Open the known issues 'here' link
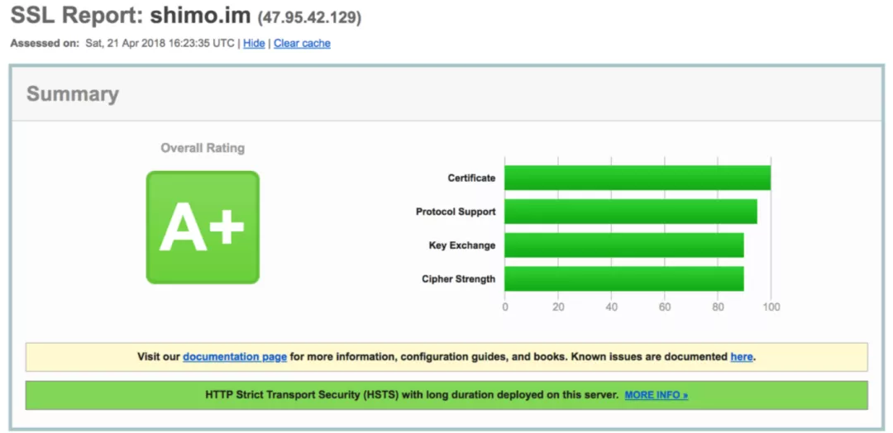The width and height of the screenshot is (893, 433). (742, 357)
